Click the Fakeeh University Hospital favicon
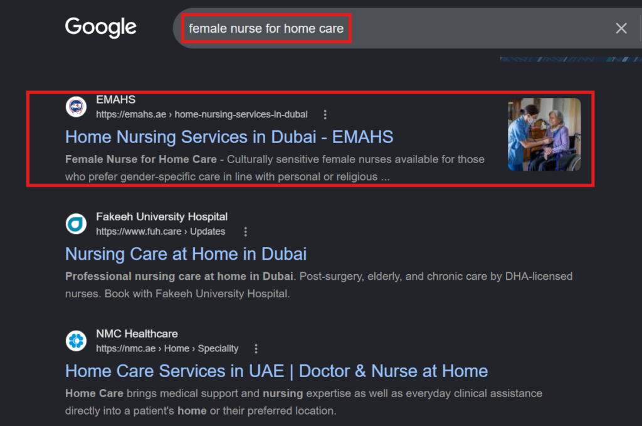Screen dimensions: 642x426 76,224
